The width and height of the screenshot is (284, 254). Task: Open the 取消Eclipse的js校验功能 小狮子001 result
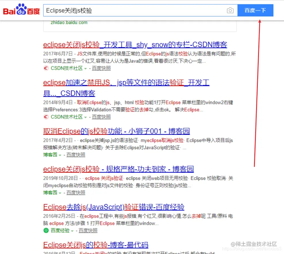coord(116,131)
